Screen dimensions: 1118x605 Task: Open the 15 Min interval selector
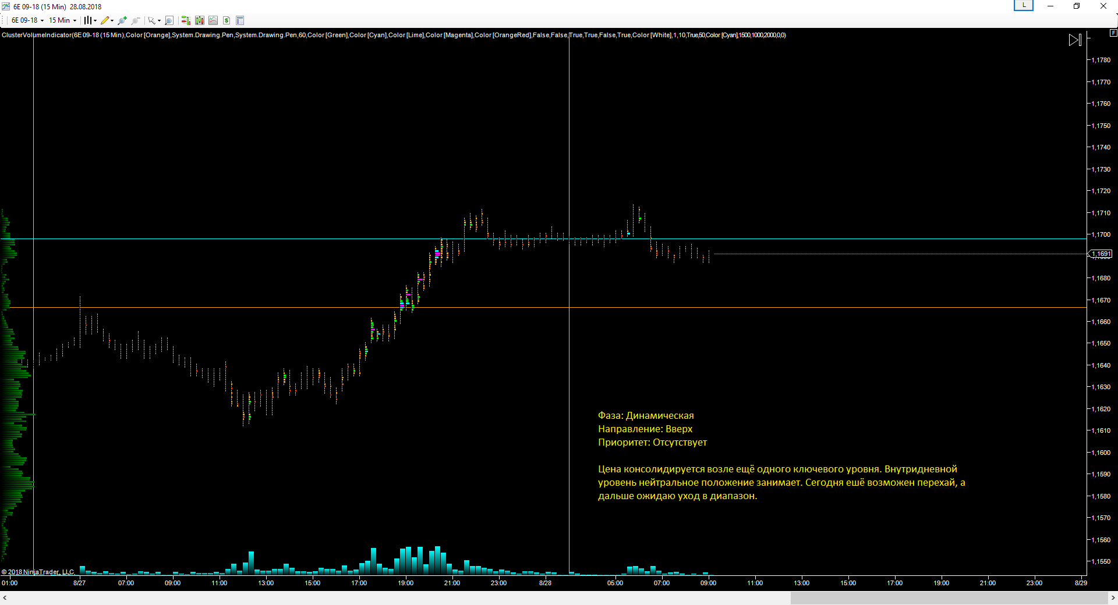pyautogui.click(x=62, y=20)
